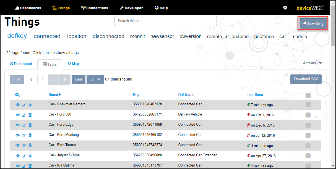
Task: Select checkbox for Car - Ford Mustang
Action: [308, 135]
